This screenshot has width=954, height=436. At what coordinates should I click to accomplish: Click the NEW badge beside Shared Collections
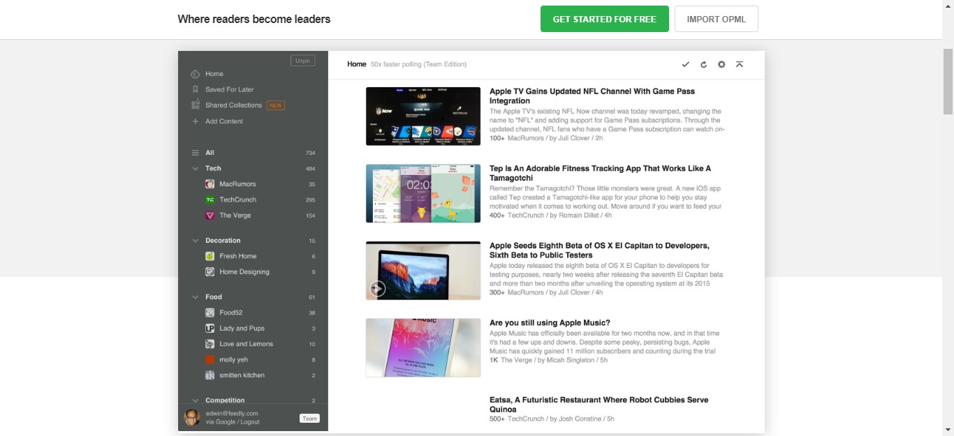tap(276, 106)
